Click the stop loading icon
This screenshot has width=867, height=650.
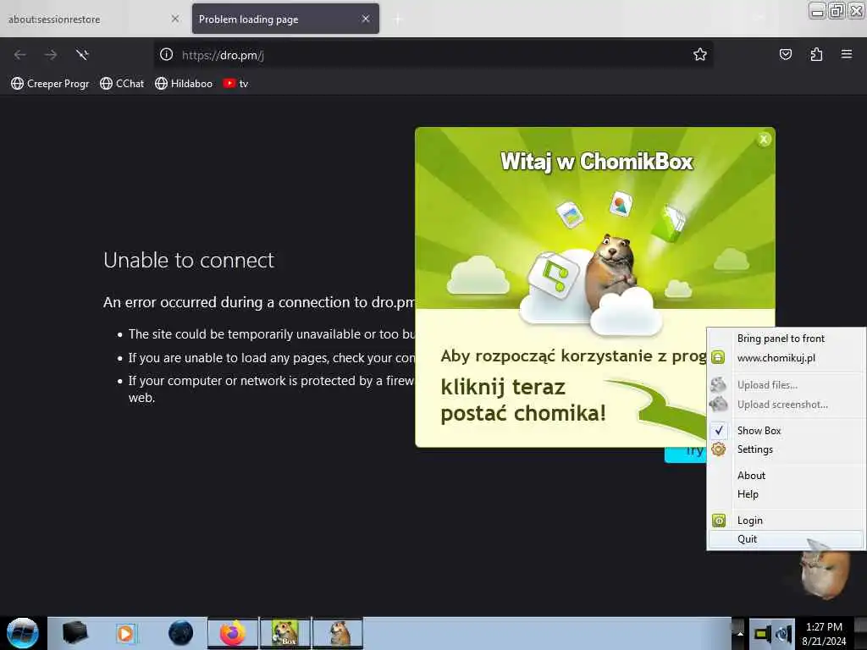tap(82, 55)
